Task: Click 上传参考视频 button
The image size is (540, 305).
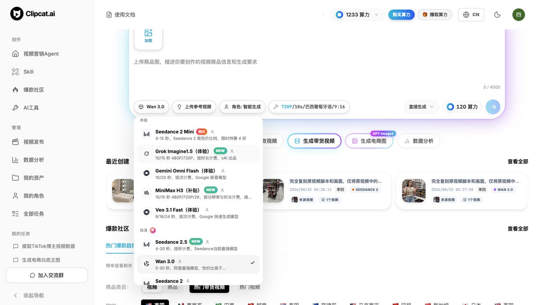Action: click(194, 107)
